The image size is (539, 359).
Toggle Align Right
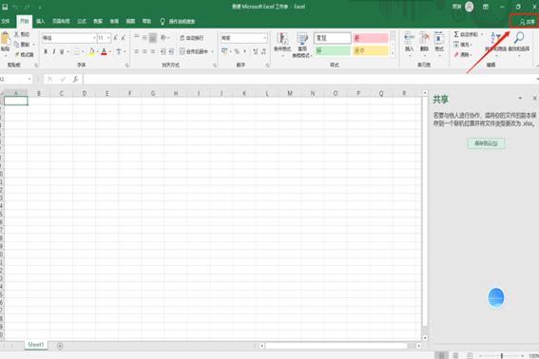tap(153, 51)
